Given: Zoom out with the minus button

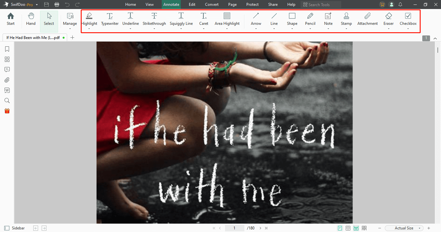Looking at the screenshot, I should tap(380, 228).
